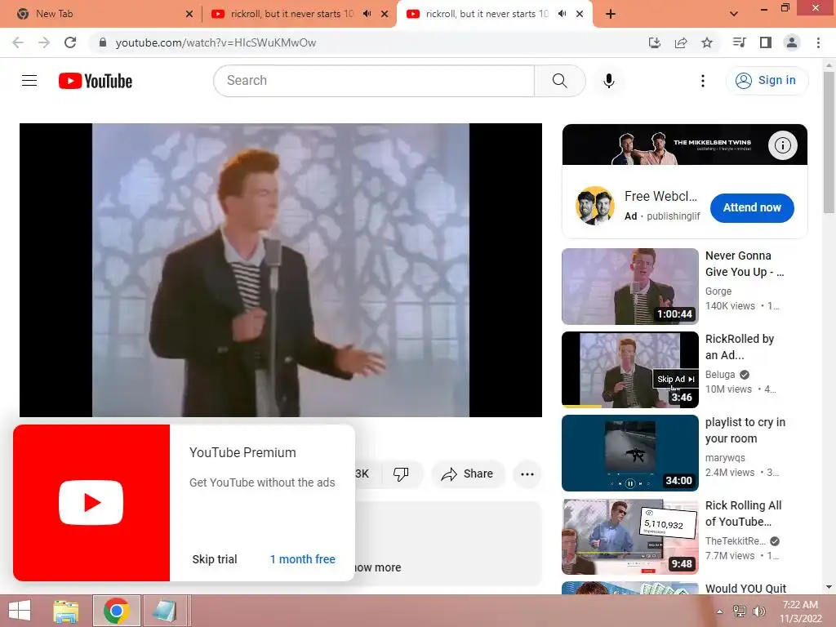
Task: Click Never Gonna Give You Up title
Action: tap(745, 264)
